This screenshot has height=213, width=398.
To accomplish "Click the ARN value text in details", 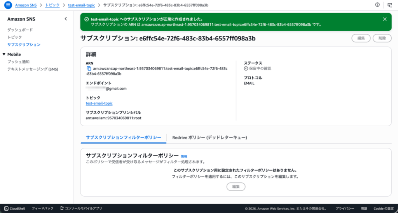I will click(x=157, y=71).
